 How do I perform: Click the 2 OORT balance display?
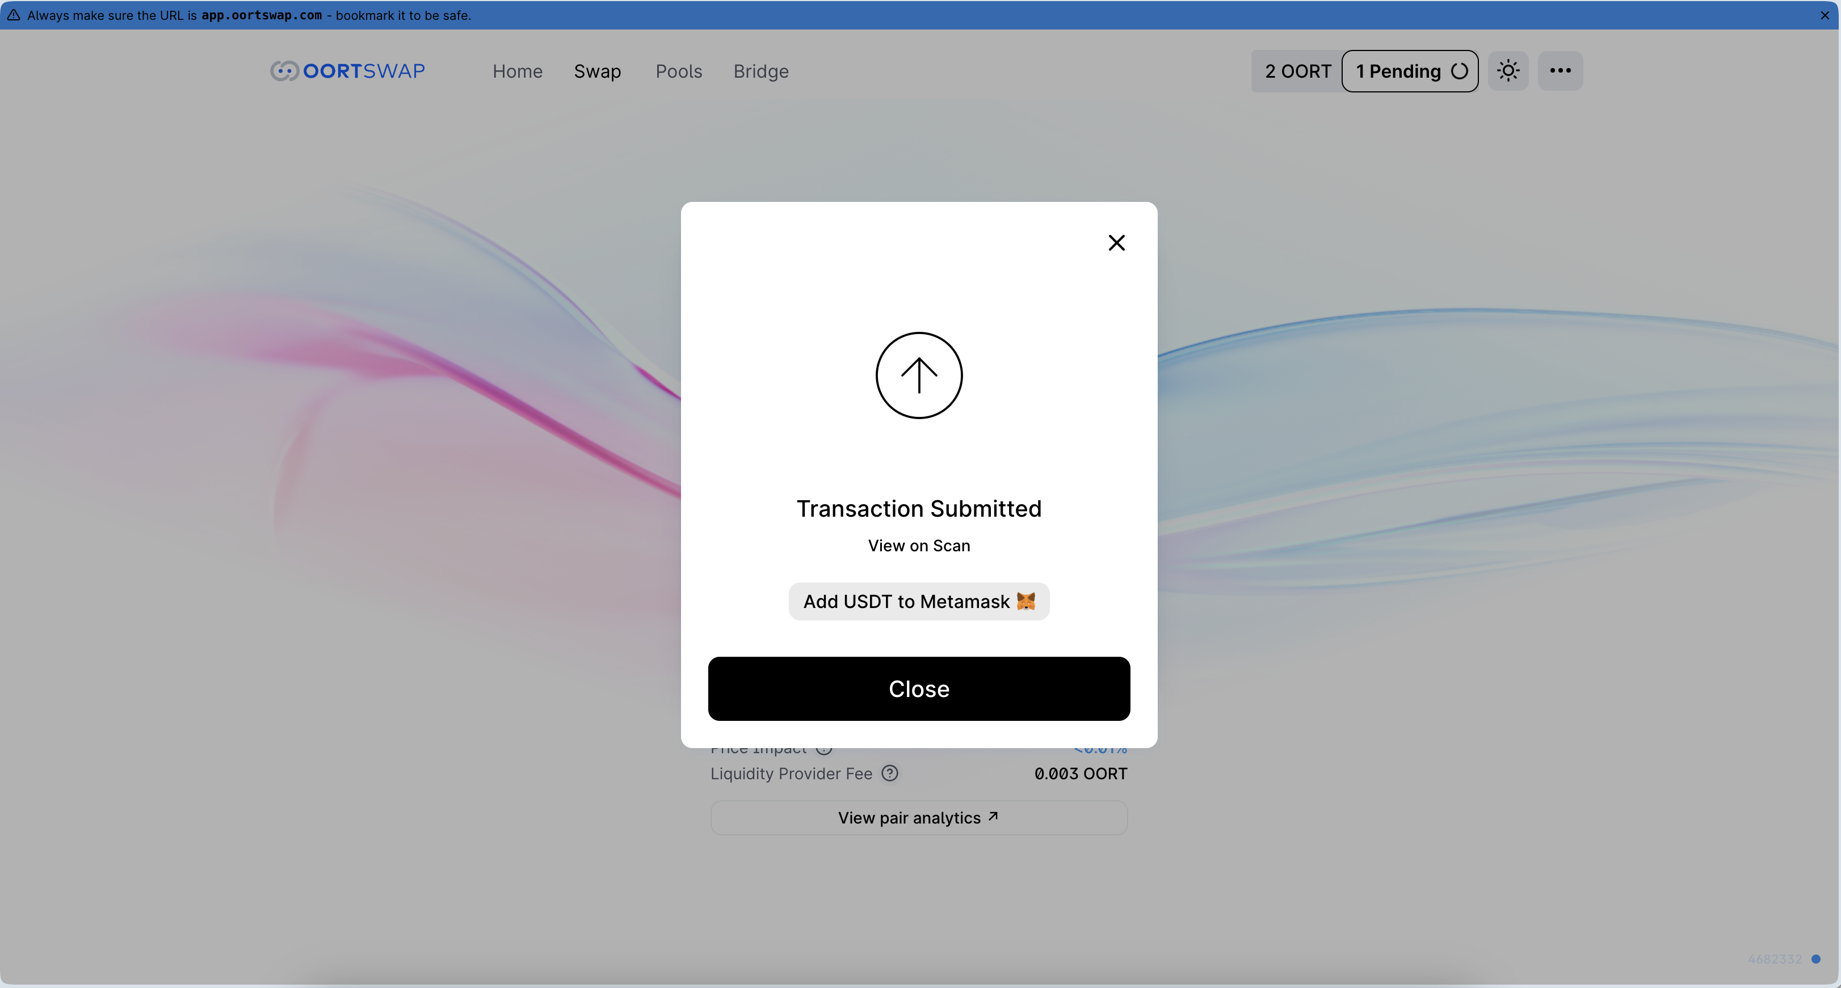(x=1297, y=71)
